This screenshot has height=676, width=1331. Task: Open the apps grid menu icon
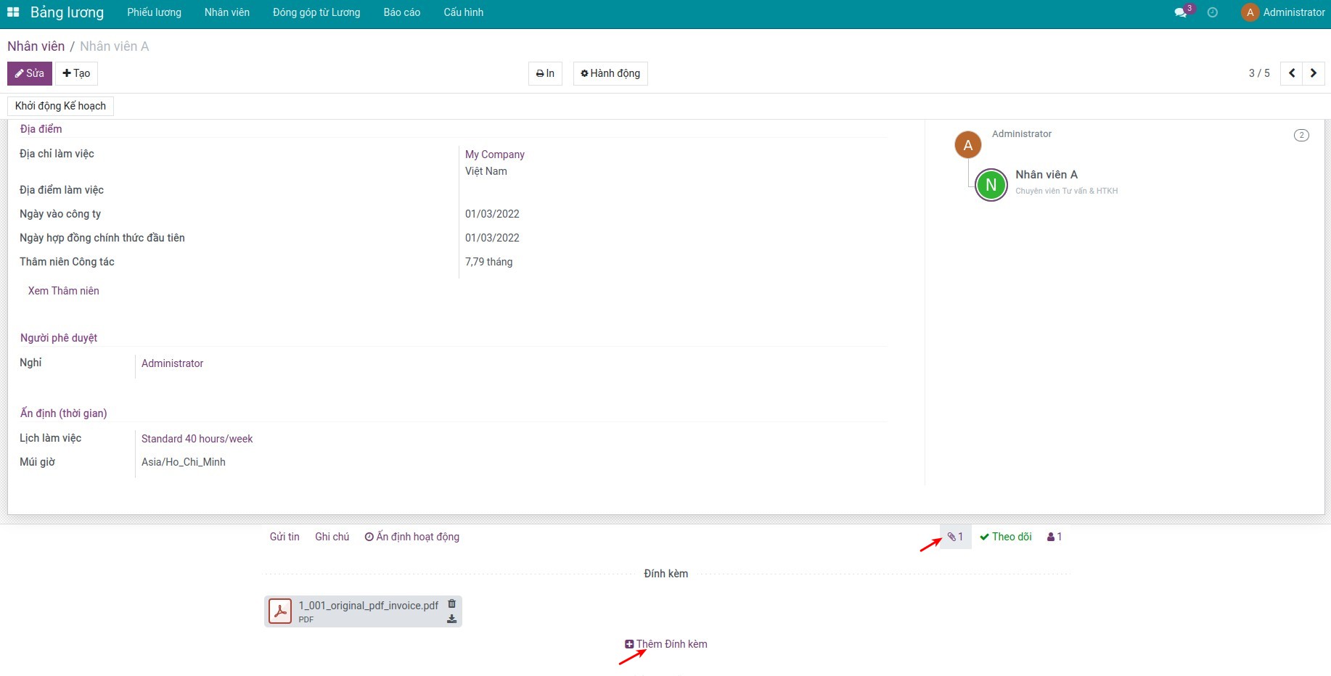(x=13, y=12)
